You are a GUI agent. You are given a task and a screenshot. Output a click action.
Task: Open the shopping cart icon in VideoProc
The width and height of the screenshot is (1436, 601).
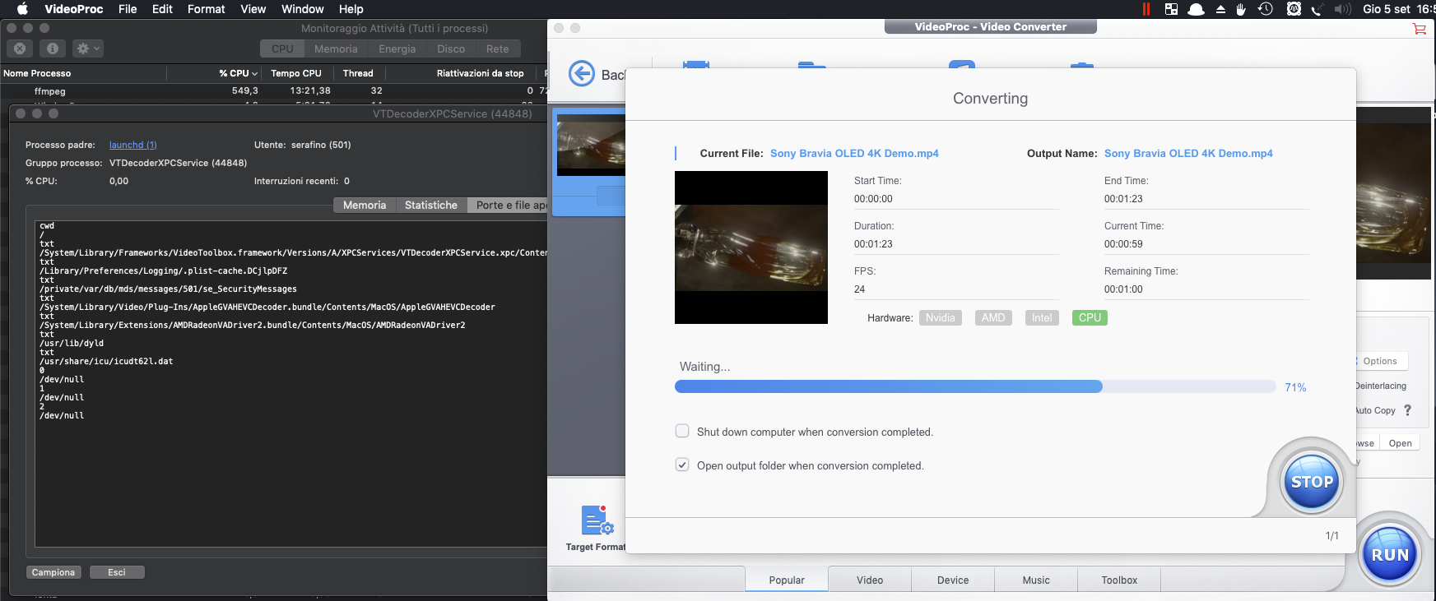pos(1420,28)
